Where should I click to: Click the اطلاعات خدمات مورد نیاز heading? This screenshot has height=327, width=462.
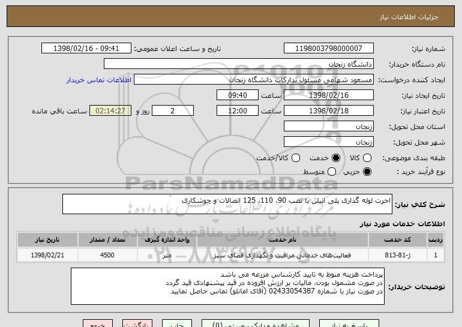[x=402, y=224]
